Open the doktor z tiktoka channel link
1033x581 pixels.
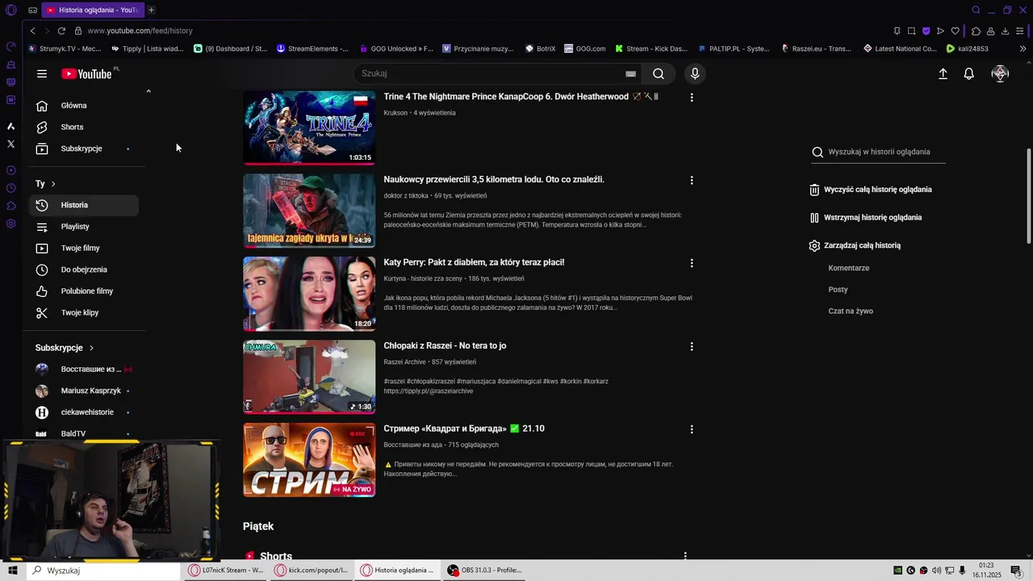406,196
